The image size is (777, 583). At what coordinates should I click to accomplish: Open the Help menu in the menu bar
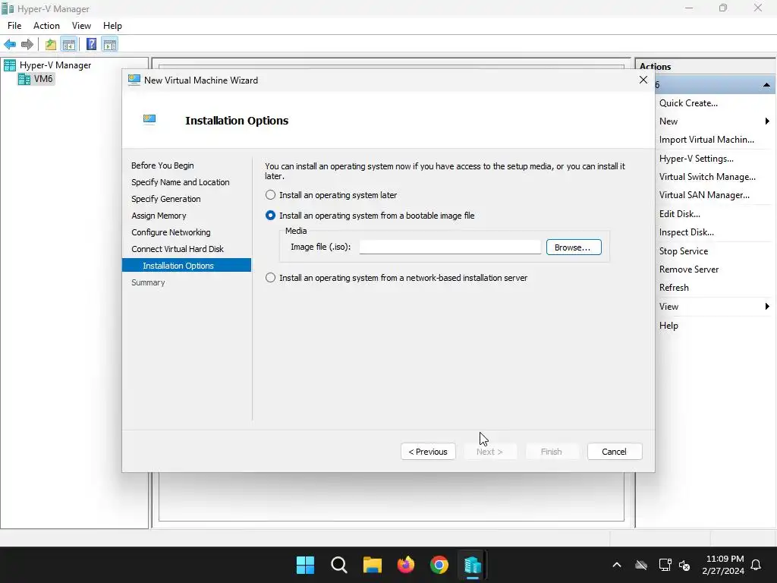coord(112,26)
